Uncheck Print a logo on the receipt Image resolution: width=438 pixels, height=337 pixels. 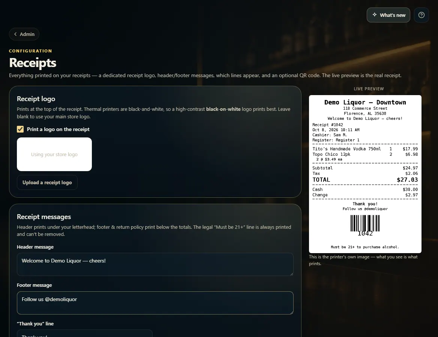pos(20,129)
